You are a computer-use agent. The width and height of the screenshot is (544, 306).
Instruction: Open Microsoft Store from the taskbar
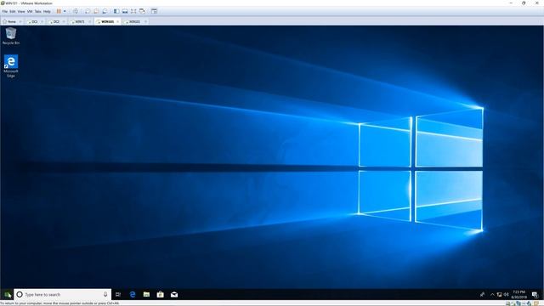click(161, 295)
